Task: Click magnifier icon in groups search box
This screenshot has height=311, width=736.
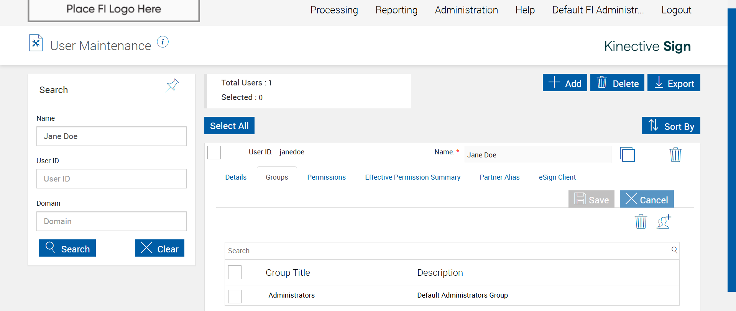Action: pyautogui.click(x=674, y=250)
